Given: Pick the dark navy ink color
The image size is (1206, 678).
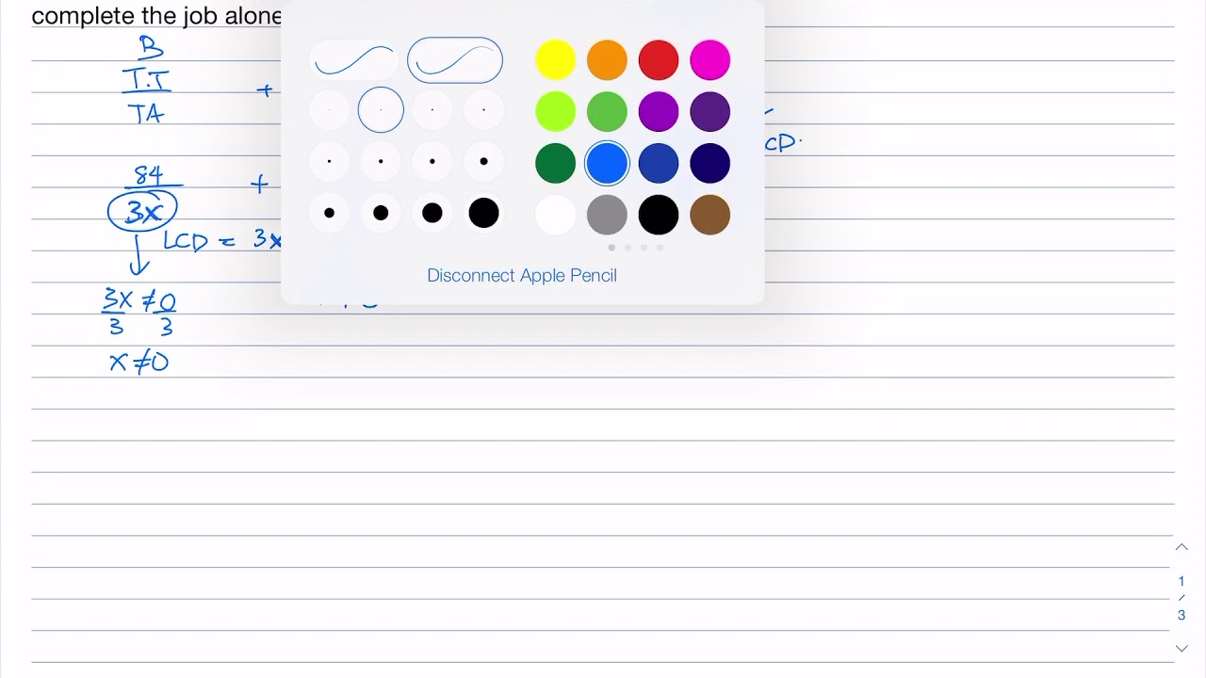Looking at the screenshot, I should coord(709,164).
